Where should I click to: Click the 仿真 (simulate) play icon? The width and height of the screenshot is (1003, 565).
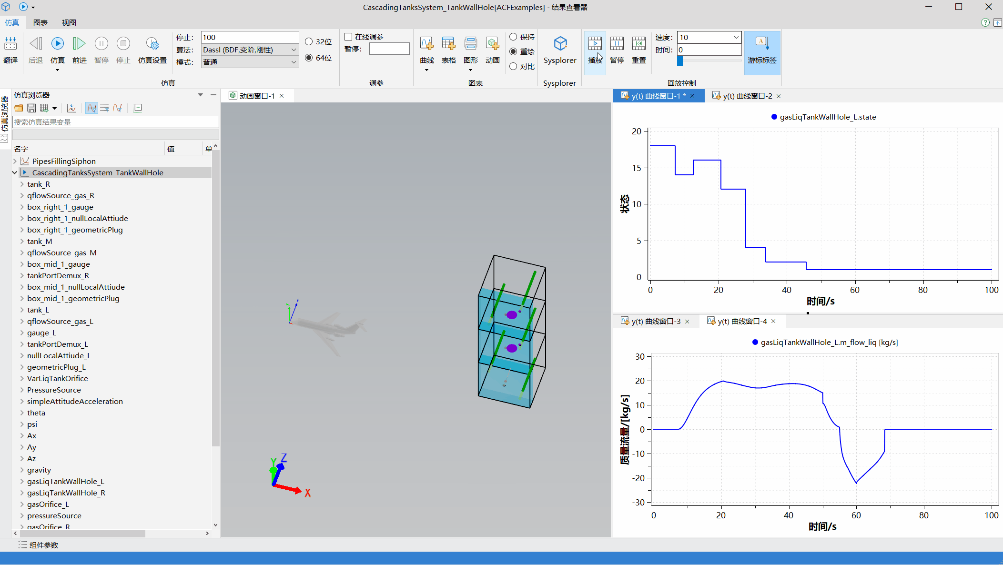pyautogui.click(x=58, y=44)
